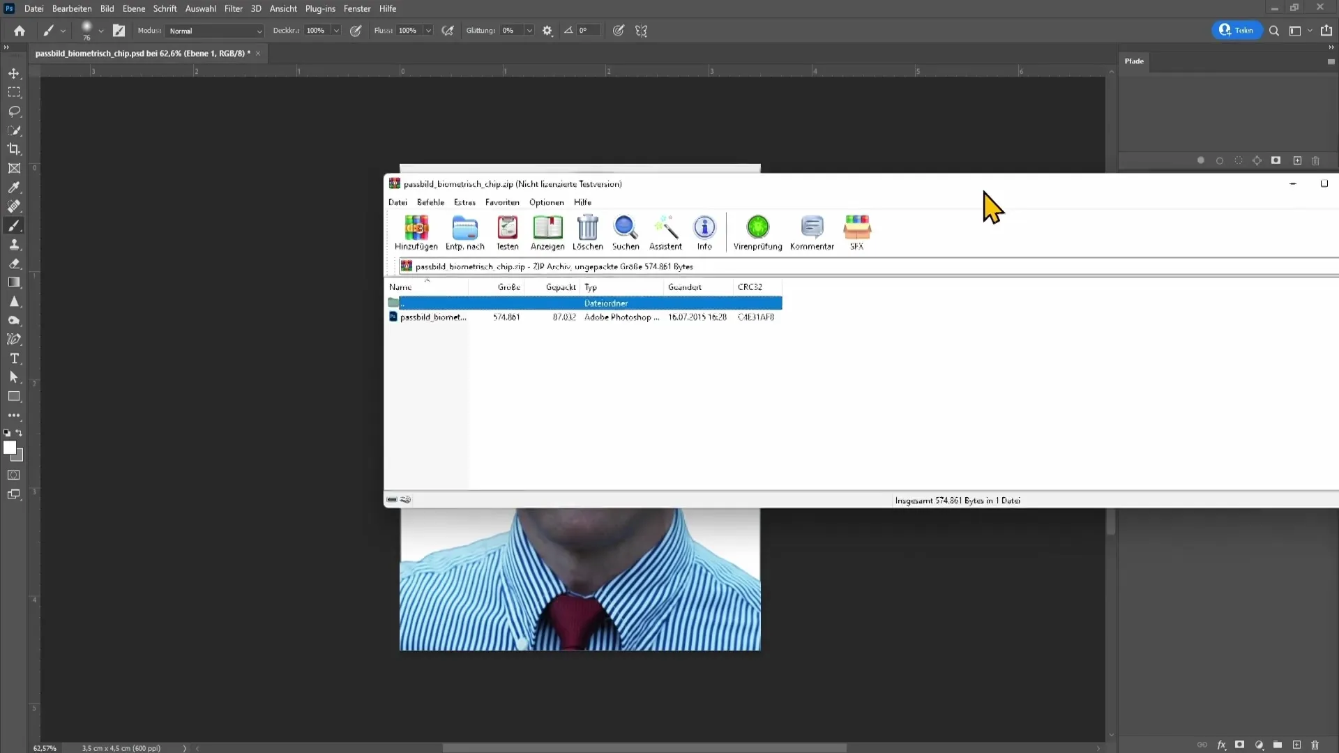The height and width of the screenshot is (753, 1339).
Task: Select the Path Selection tool
Action: 14,377
